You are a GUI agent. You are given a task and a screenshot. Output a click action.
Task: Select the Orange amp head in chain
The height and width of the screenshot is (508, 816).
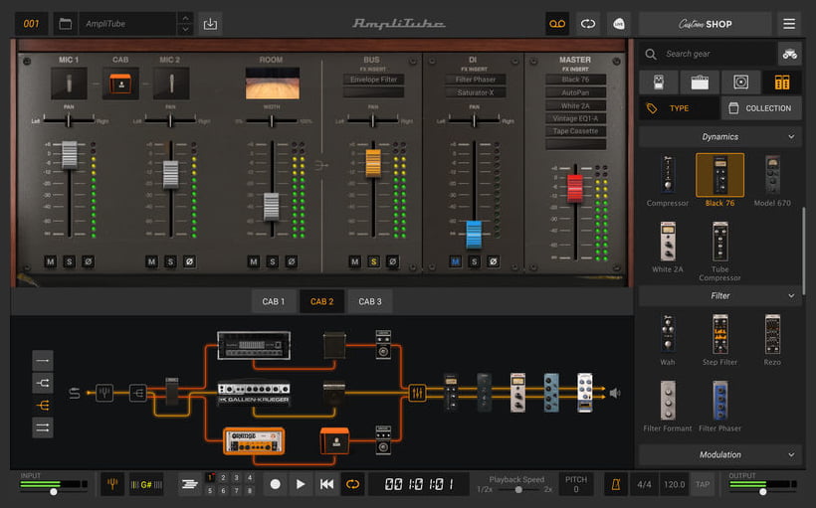[x=254, y=441]
